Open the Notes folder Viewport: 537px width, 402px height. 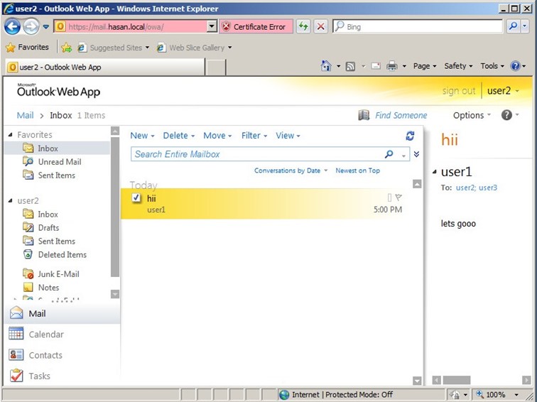48,288
